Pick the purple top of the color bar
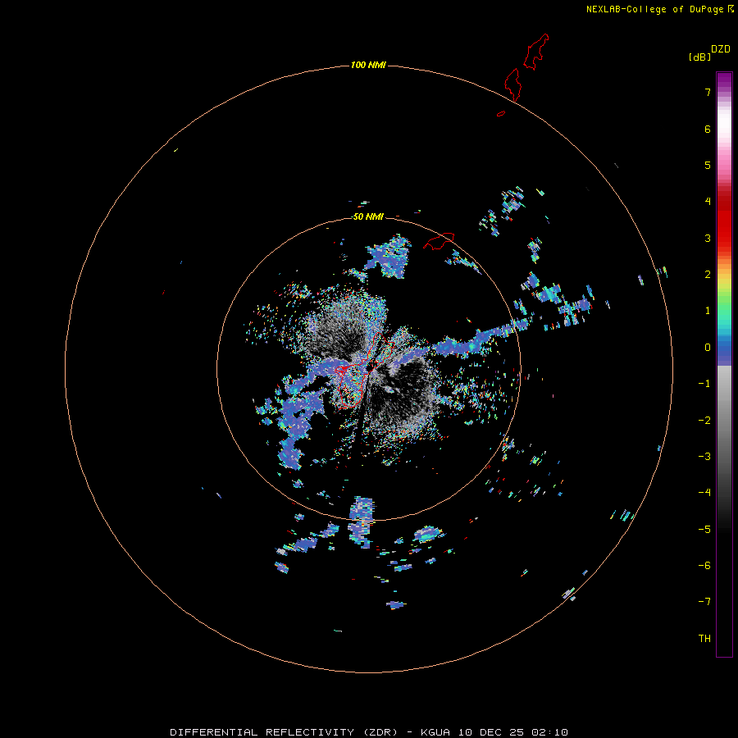This screenshot has width=738, height=738. [x=724, y=77]
